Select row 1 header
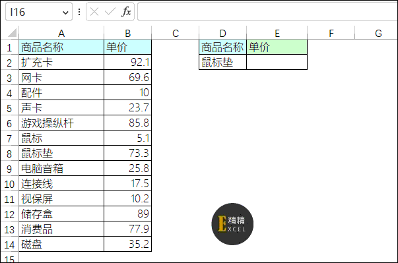The image size is (398, 263). coord(9,47)
